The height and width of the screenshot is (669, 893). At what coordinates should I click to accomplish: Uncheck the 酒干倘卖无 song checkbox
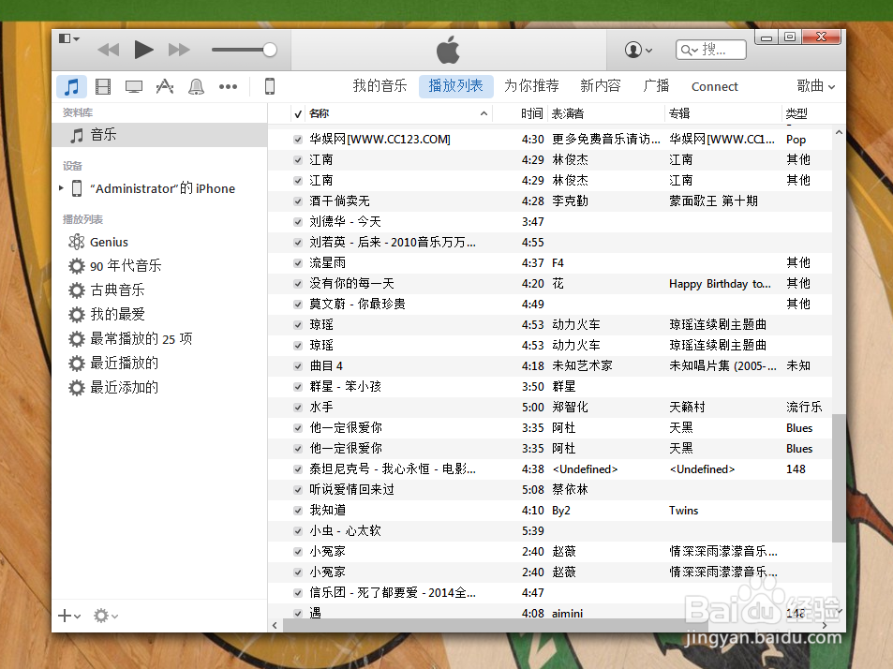[298, 201]
